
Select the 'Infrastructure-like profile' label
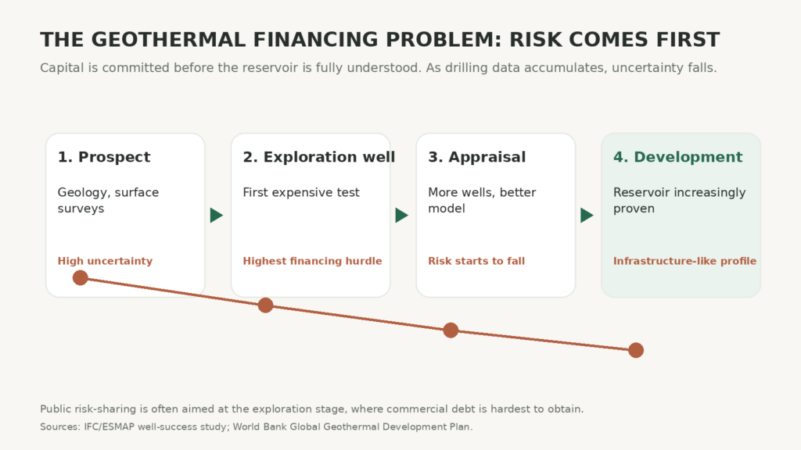(684, 261)
